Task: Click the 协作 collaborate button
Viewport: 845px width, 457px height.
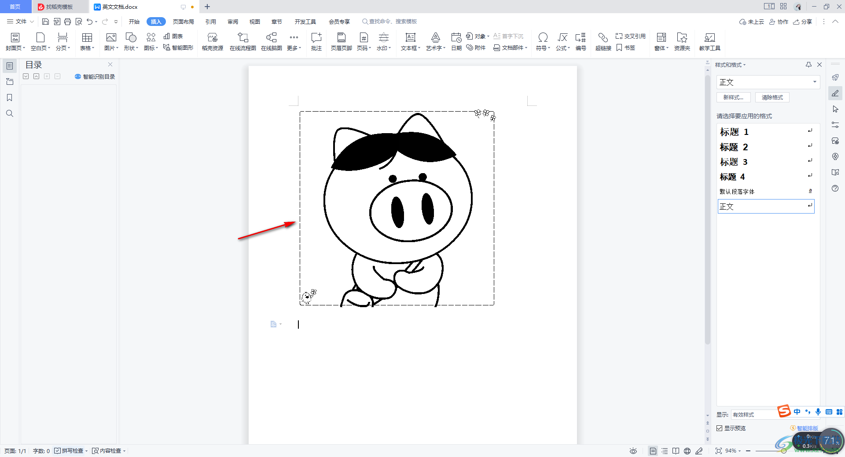Action: (x=779, y=22)
